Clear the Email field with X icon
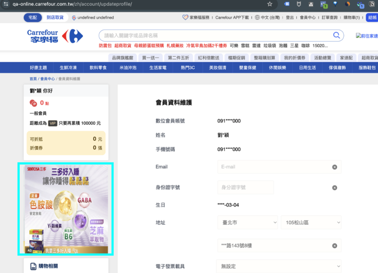378x273 pixels. click(334, 167)
